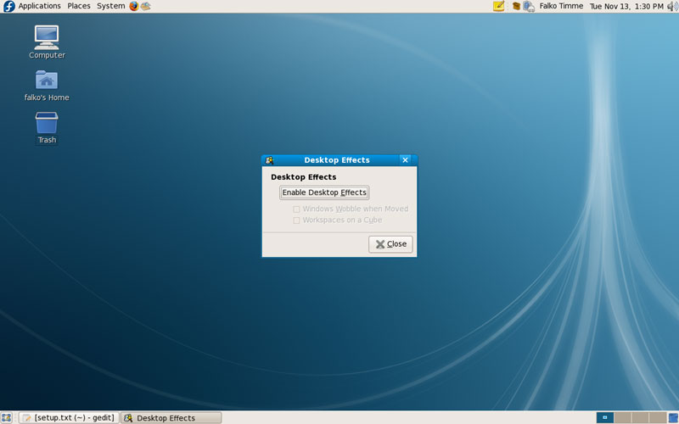This screenshot has height=424, width=679.
Task: Switch to the setup.txt gedit taskbar entry
Action: 69,417
